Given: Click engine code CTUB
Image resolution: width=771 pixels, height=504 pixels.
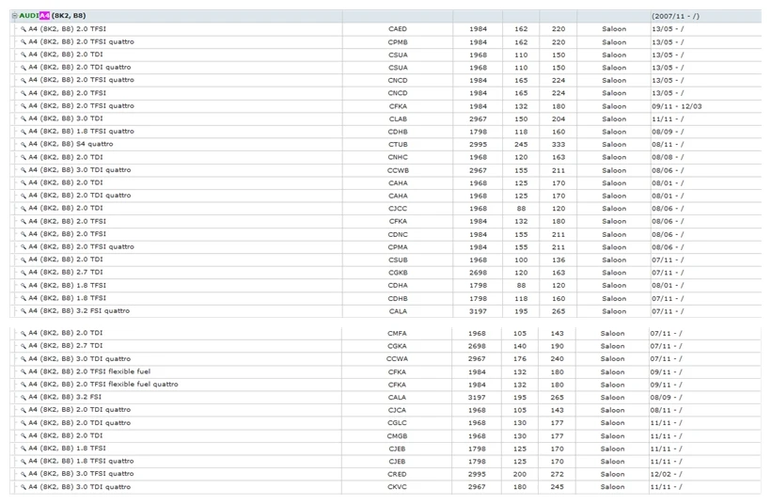Looking at the screenshot, I should click(x=398, y=145).
